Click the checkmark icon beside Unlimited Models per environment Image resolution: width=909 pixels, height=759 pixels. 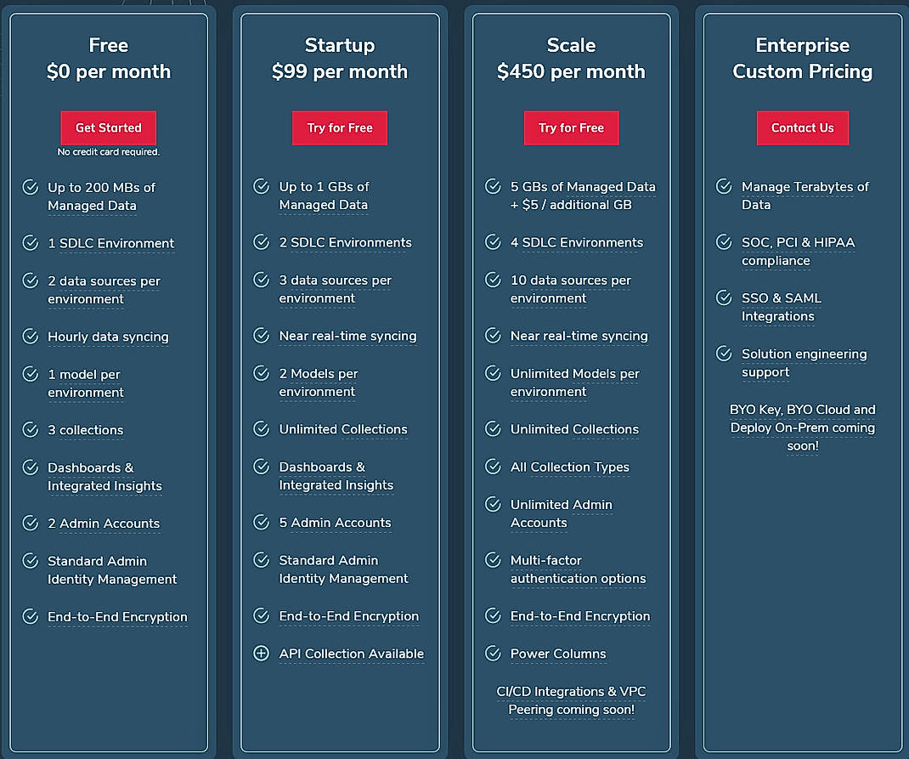[x=492, y=374]
